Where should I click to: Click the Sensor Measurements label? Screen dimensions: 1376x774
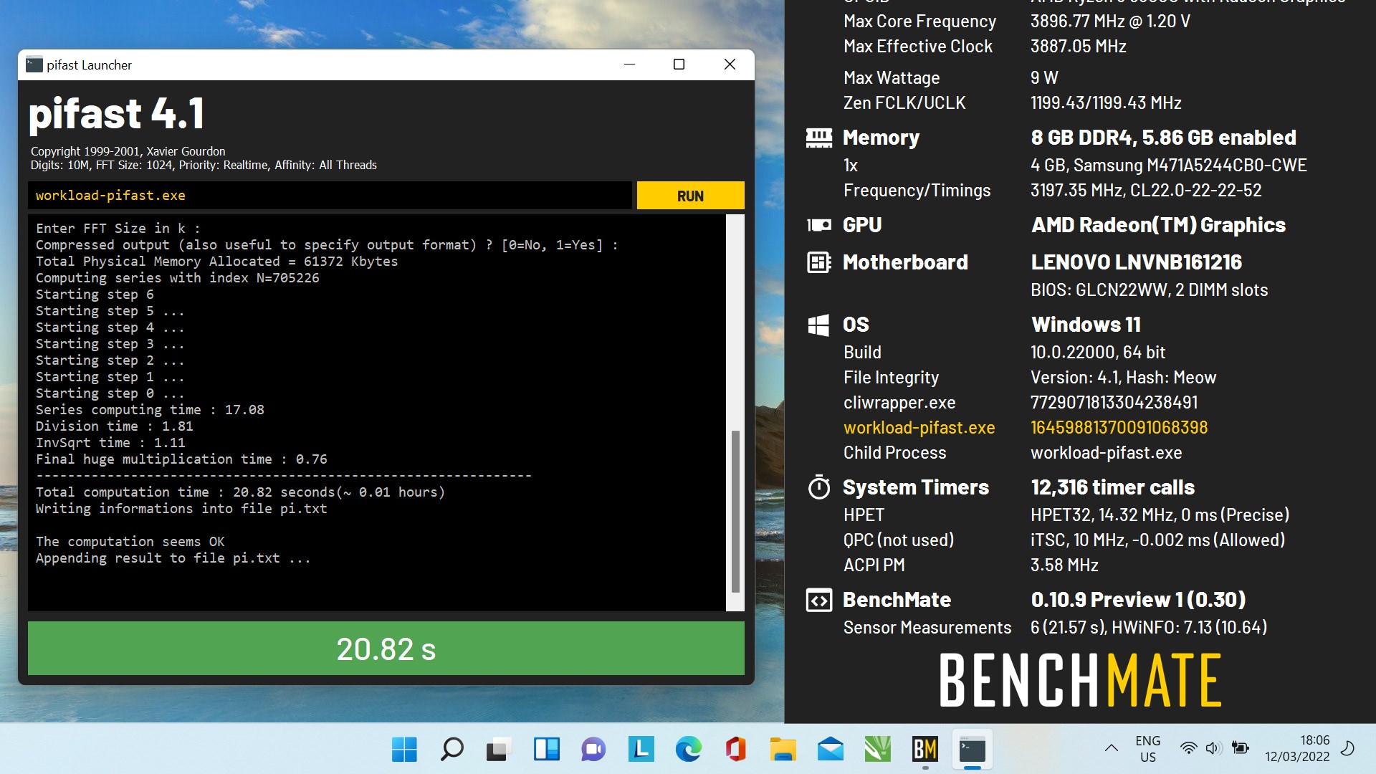pos(927,628)
